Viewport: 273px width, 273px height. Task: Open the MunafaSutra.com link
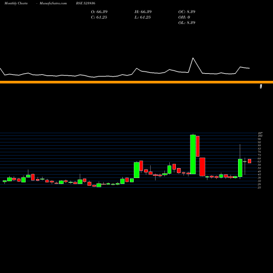pos(53,3)
